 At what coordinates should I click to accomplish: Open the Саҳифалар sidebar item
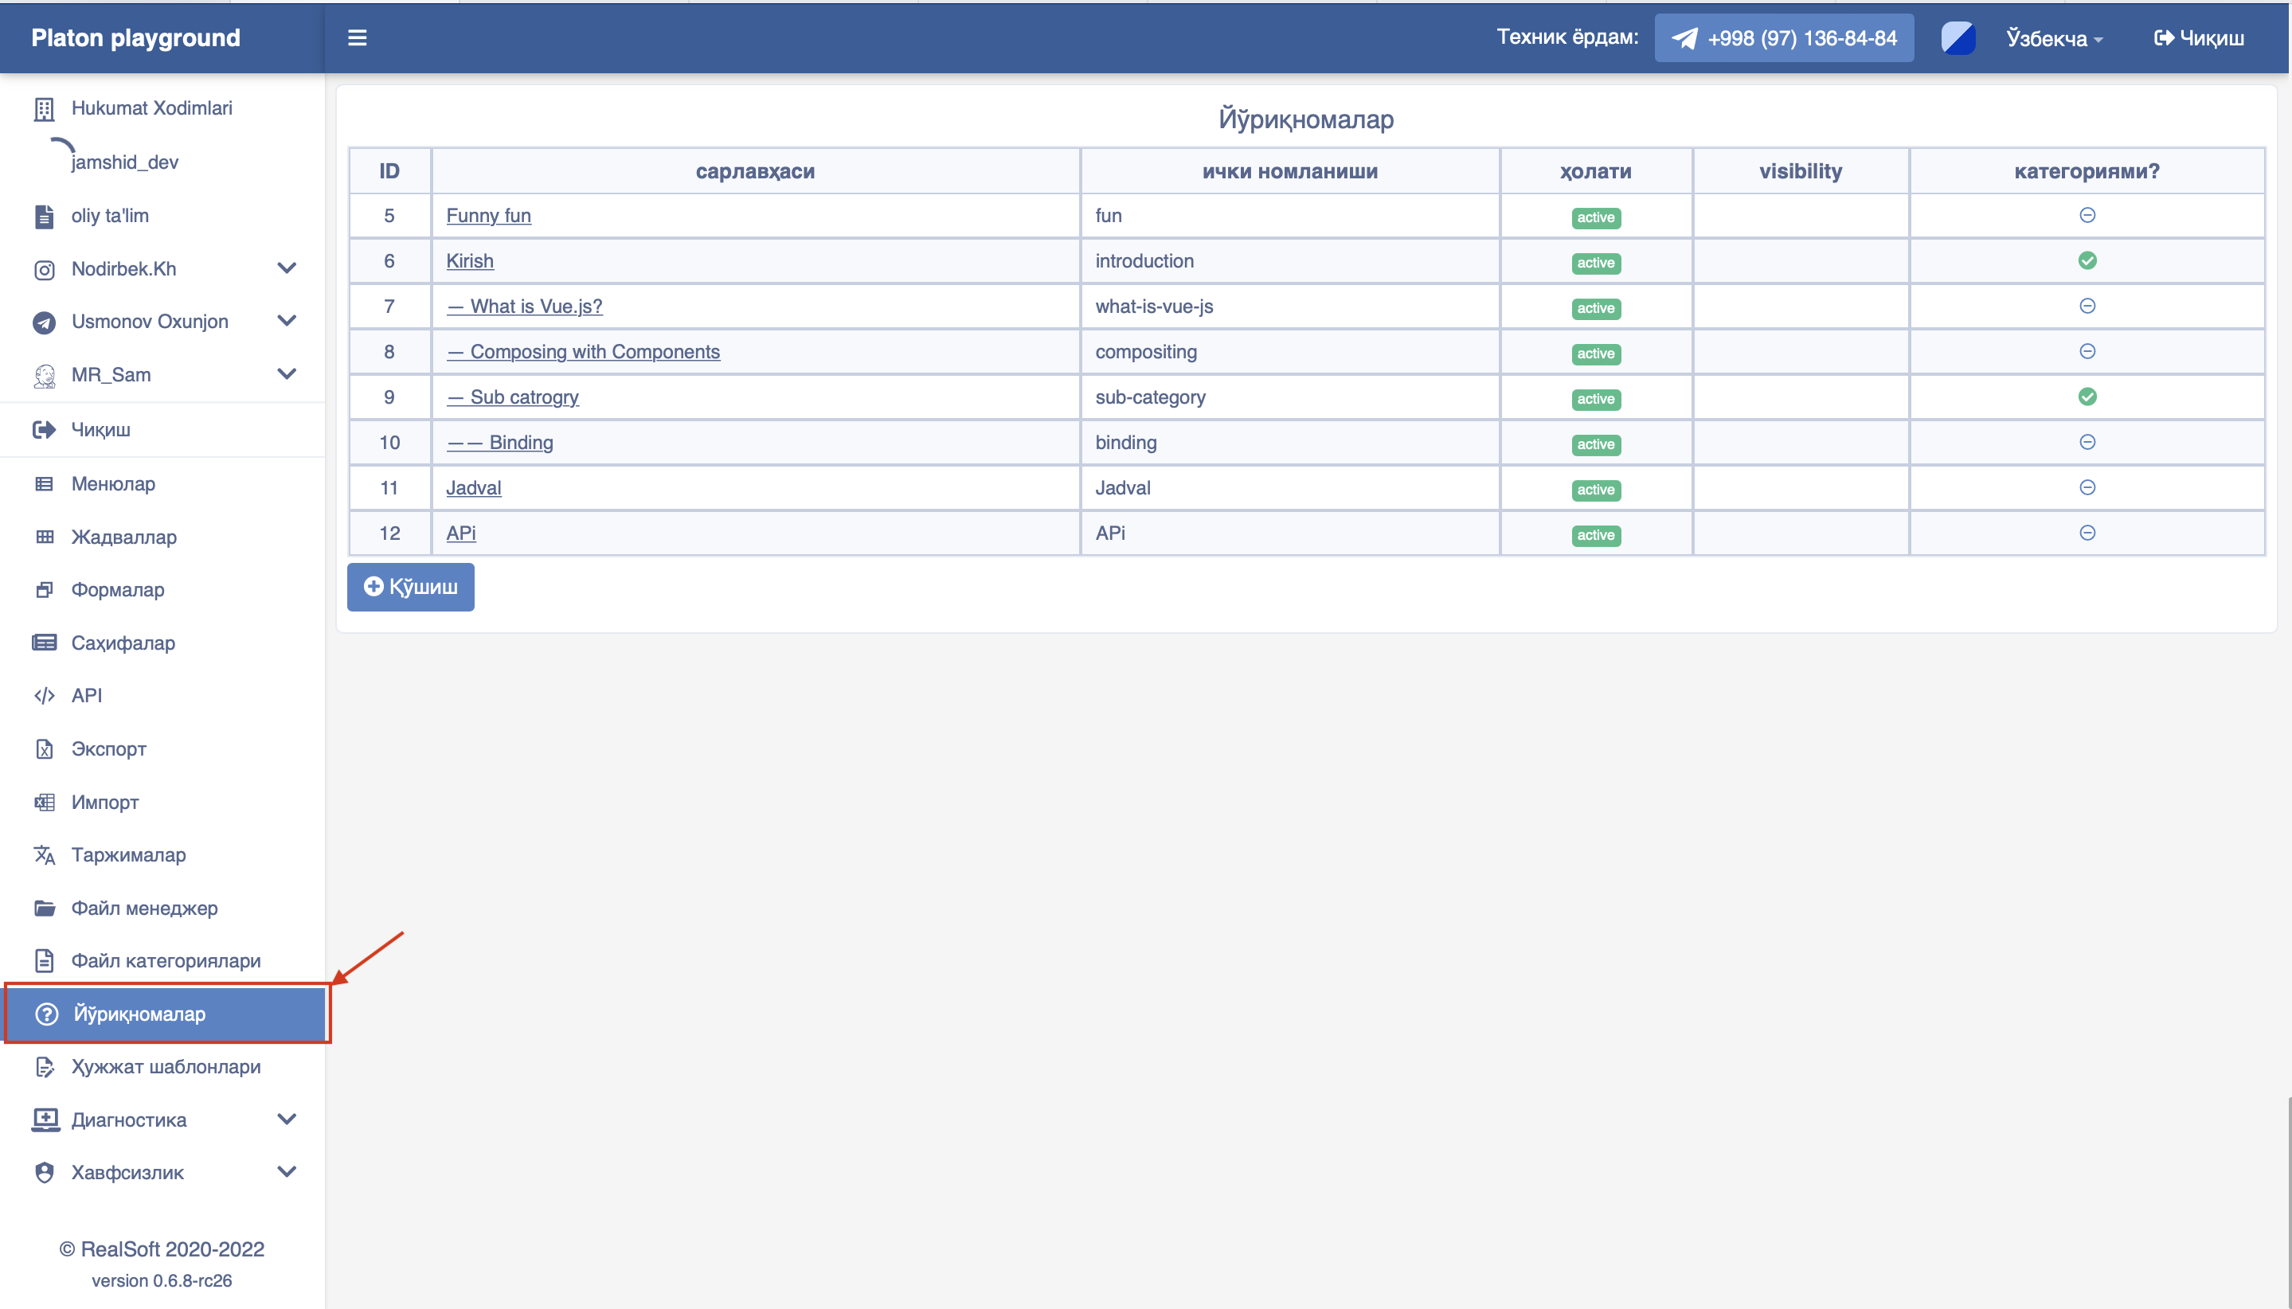(x=162, y=643)
